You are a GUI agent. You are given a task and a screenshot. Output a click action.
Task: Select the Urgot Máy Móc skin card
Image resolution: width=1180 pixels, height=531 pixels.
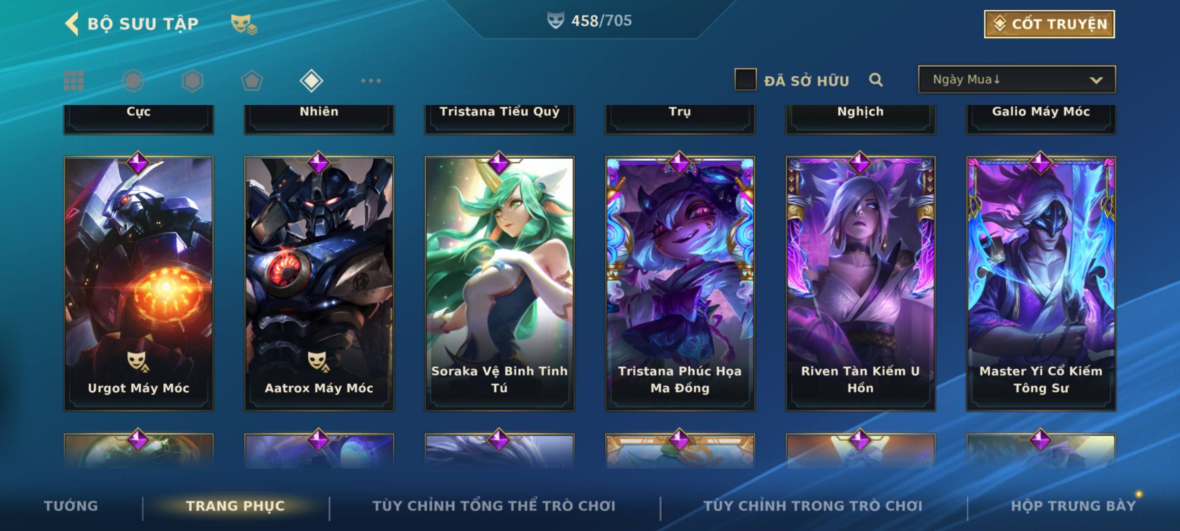(139, 283)
